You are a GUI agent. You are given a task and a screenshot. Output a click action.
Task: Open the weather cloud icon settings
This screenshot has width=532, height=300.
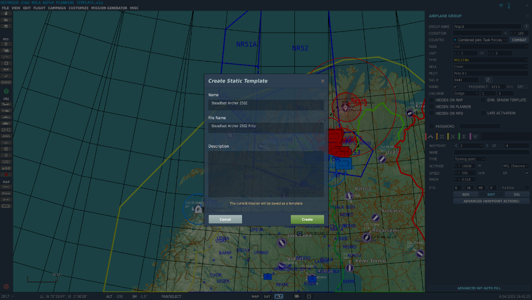point(6,51)
